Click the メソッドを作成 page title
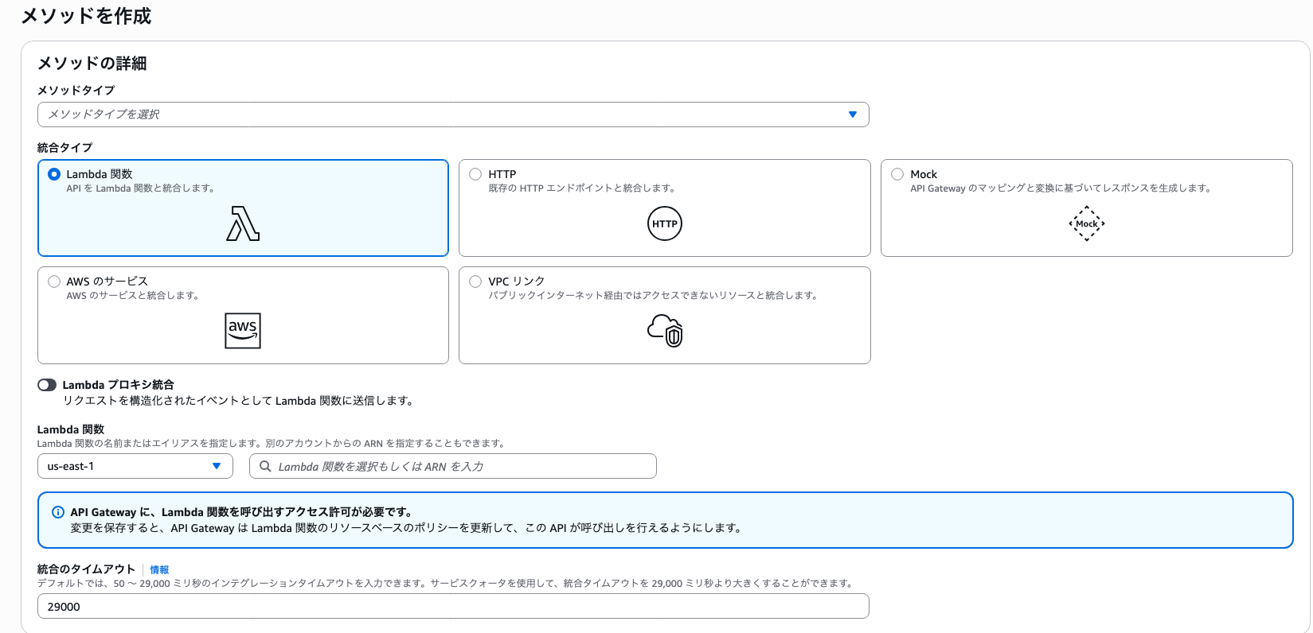Screen dimensions: 1313x633 coord(86,16)
